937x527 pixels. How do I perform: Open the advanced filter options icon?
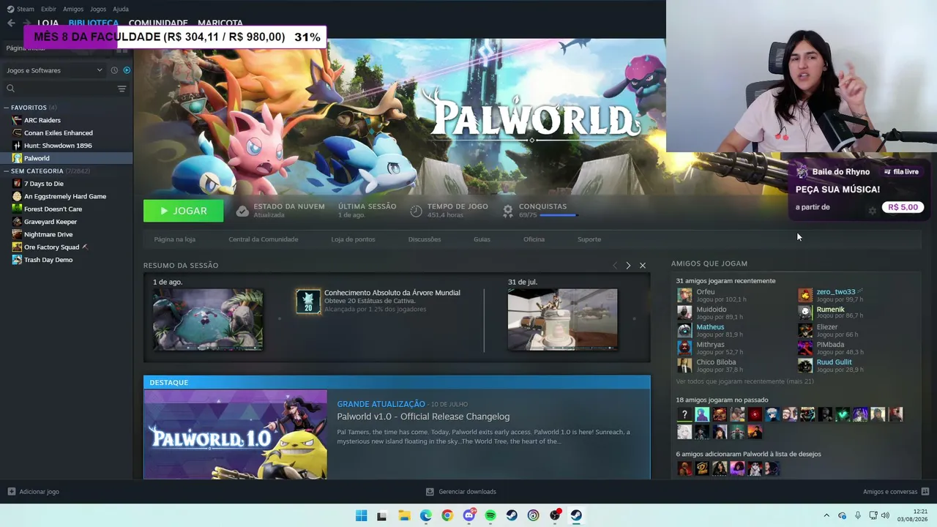[122, 89]
